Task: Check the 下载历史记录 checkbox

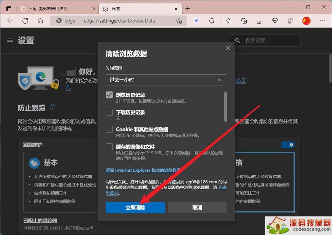Action: point(109,112)
